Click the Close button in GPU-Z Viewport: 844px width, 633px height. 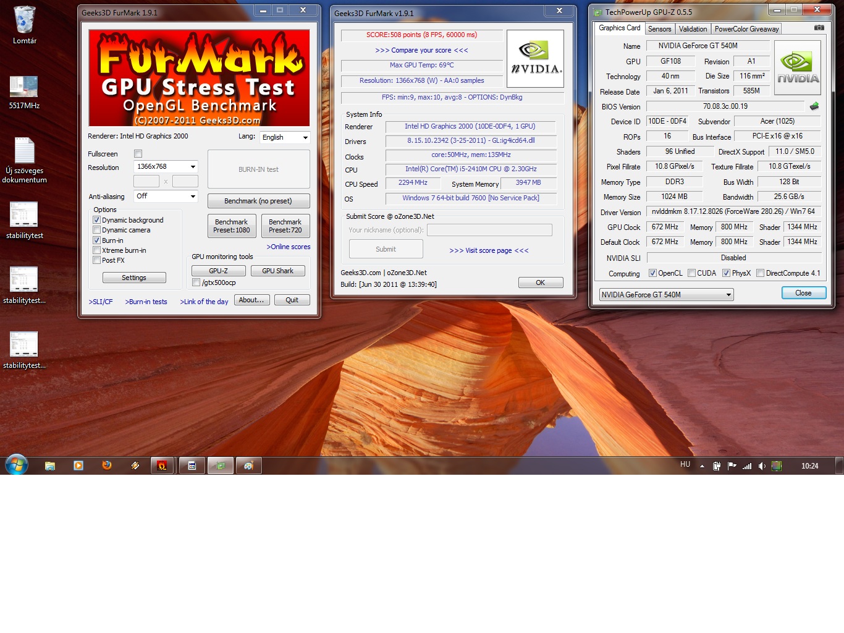(x=804, y=293)
